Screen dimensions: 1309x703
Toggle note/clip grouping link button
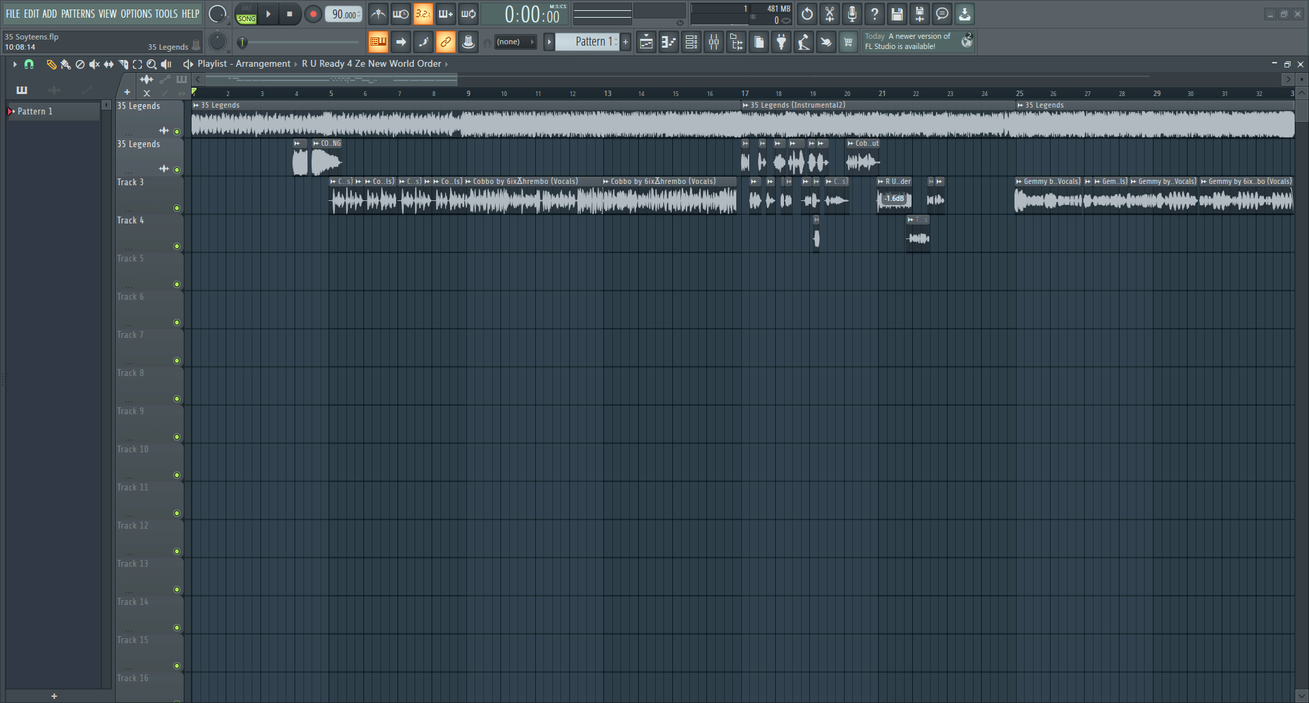(446, 42)
